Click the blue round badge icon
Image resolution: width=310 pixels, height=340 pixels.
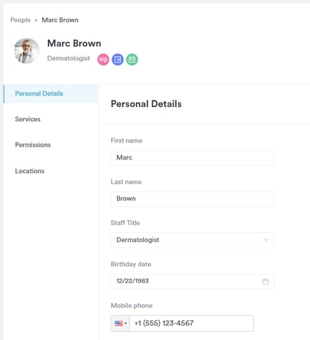point(118,60)
